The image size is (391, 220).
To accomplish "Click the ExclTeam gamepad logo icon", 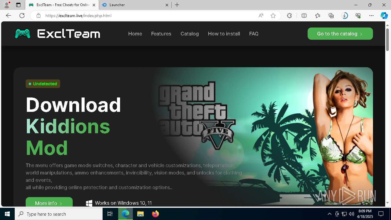I will click(x=23, y=34).
